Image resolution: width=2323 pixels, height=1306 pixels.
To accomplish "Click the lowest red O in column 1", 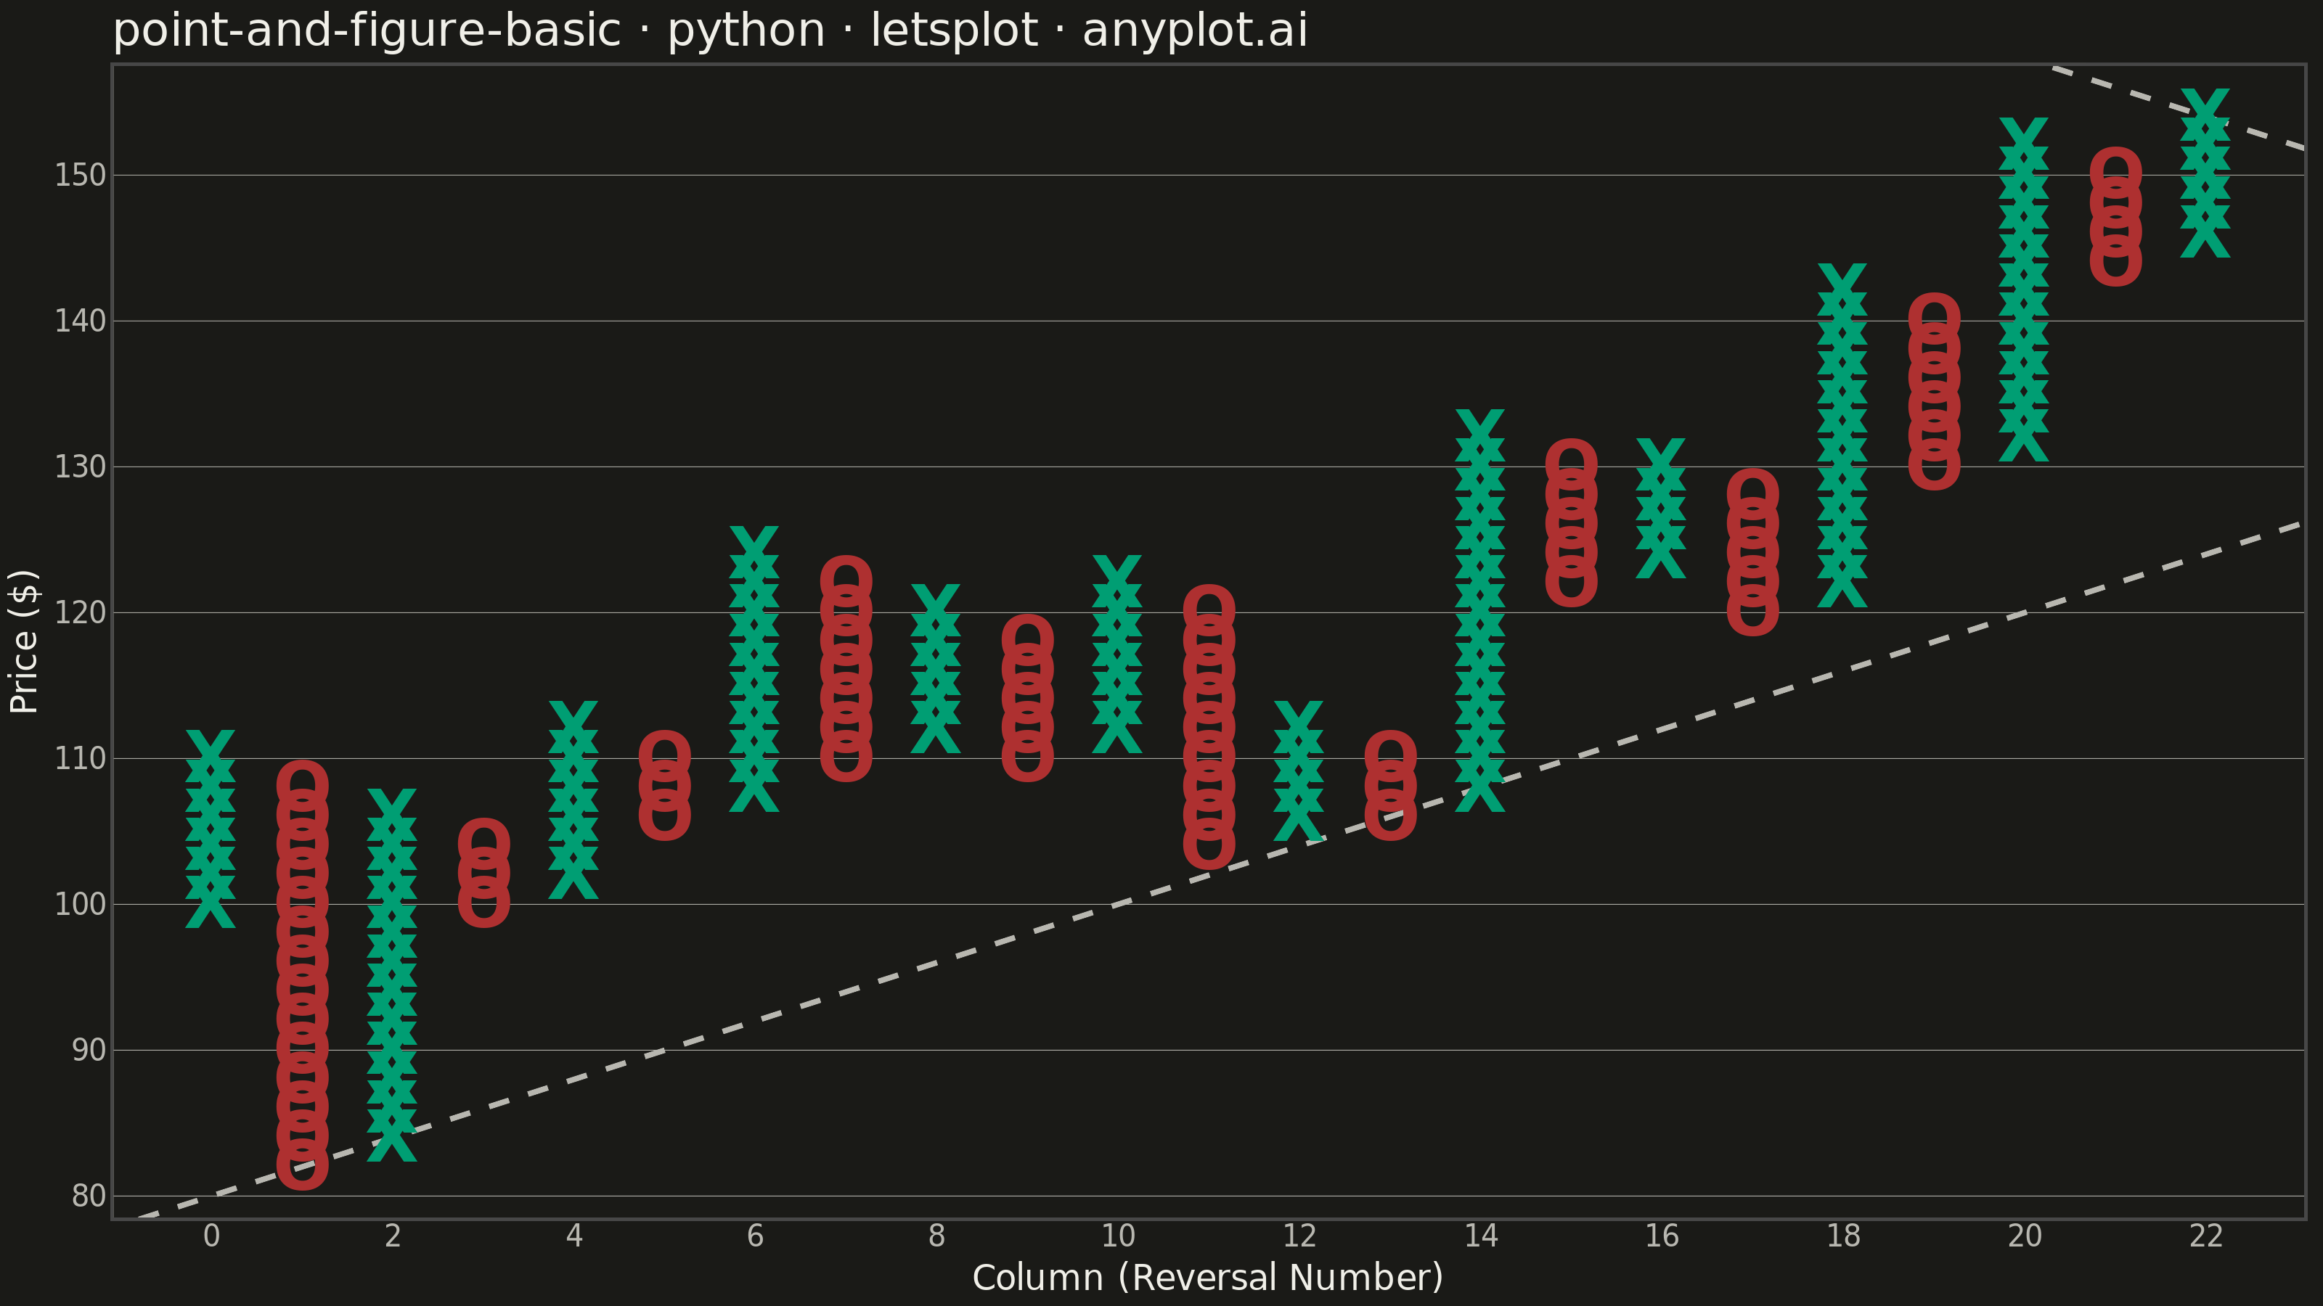I will (x=302, y=1165).
